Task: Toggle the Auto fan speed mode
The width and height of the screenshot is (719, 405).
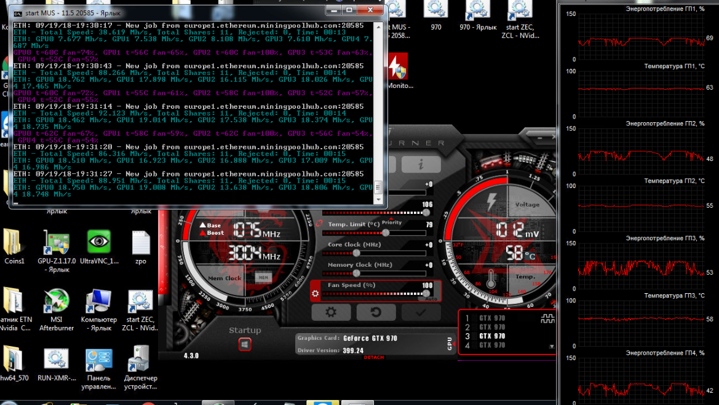Action: pyautogui.click(x=431, y=299)
